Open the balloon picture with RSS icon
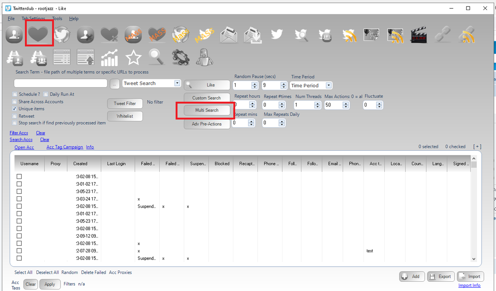Viewport: 496px width, 291px height. coord(395,36)
